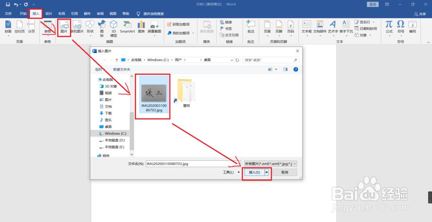Click the search desktop (搜索桌面) box
This screenshot has width=432, height=222.
[271, 60]
